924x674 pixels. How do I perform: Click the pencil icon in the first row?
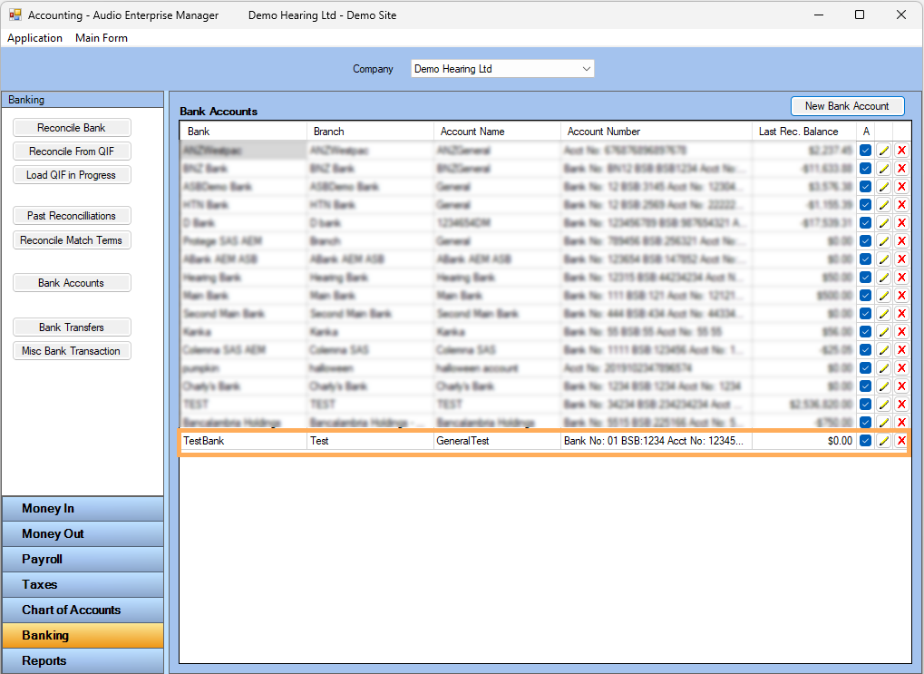point(883,151)
